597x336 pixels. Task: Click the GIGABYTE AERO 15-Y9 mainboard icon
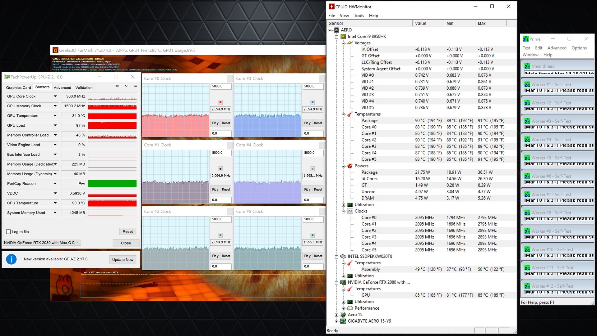343,321
